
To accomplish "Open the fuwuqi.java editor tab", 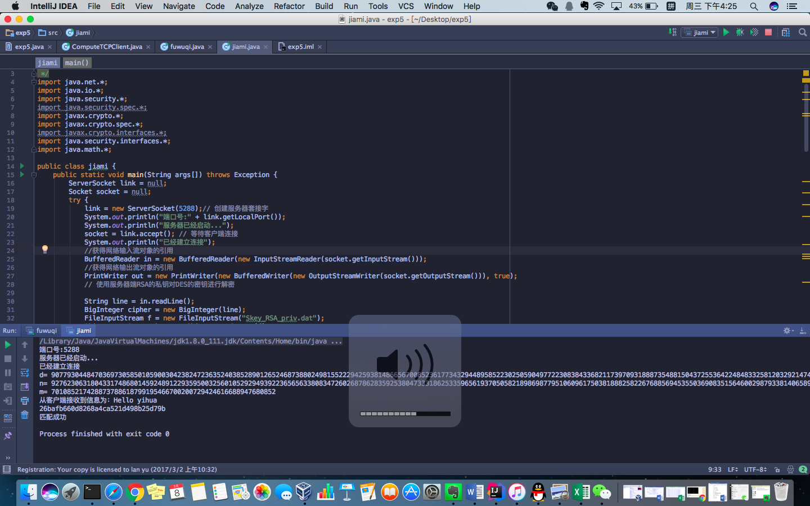I will (x=187, y=47).
